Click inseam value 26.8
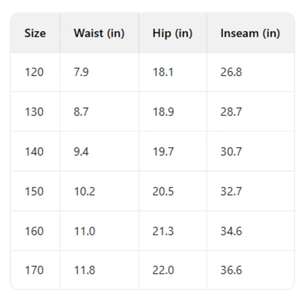The height and width of the screenshot is (300, 300). point(231,72)
